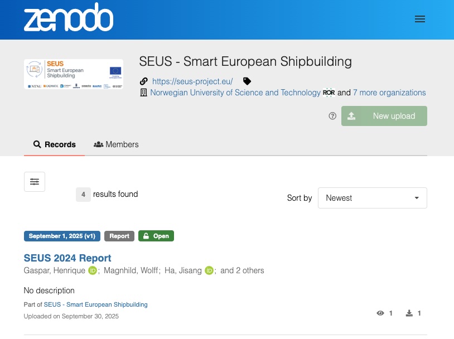The width and height of the screenshot is (454, 339).
Task: Click the SEUS community logo thumbnail
Action: (74, 74)
